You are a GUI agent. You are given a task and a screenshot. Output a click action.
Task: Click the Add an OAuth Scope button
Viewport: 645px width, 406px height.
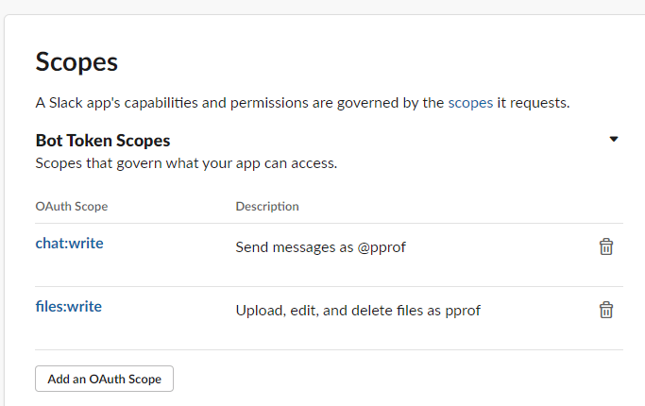click(x=104, y=379)
